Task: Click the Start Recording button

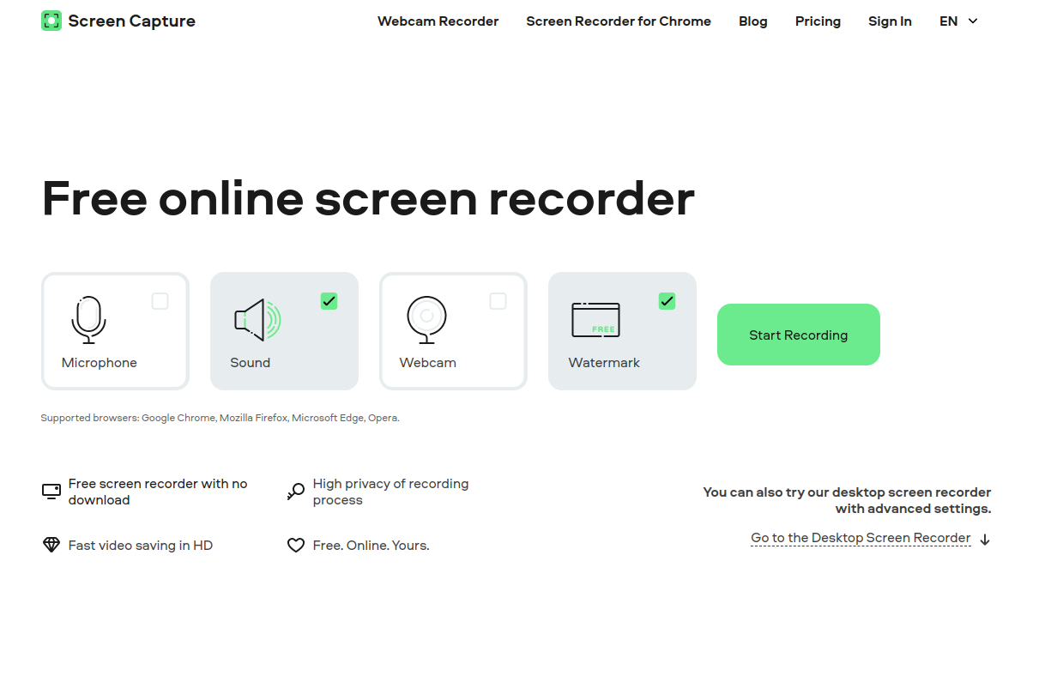Action: tap(798, 335)
